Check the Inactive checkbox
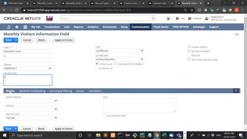 [189, 55]
